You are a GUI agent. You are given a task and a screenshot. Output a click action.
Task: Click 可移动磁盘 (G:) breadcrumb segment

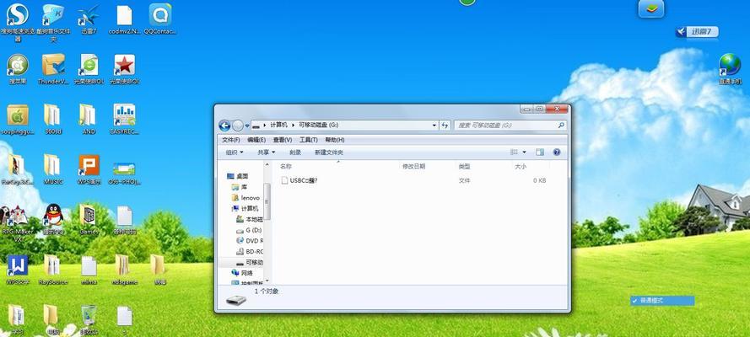click(x=319, y=125)
